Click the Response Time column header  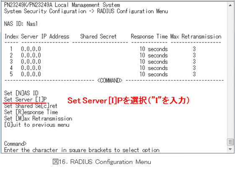tap(149, 36)
